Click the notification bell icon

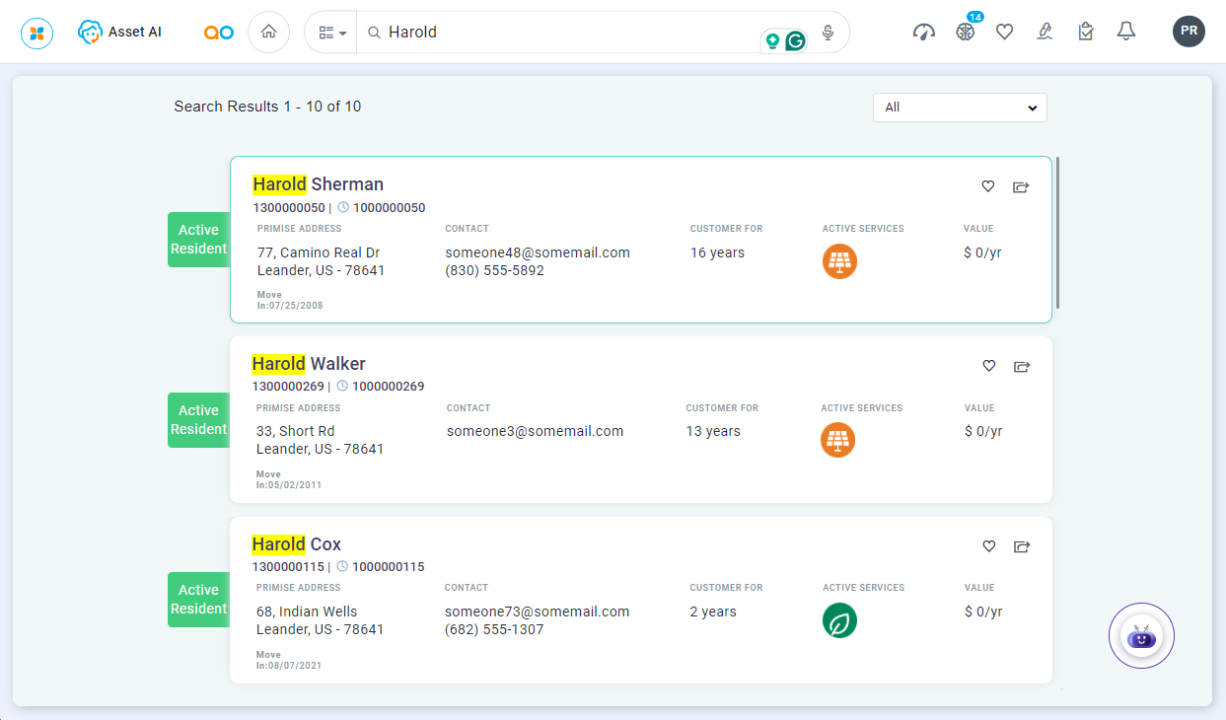1125,32
